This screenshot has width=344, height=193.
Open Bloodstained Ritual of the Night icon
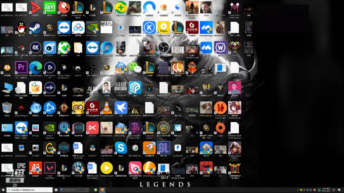click(135, 127)
